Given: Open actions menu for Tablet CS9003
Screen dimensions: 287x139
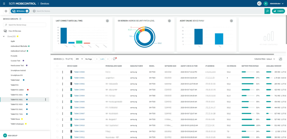Looking at the screenshot, I should [x=63, y=90].
